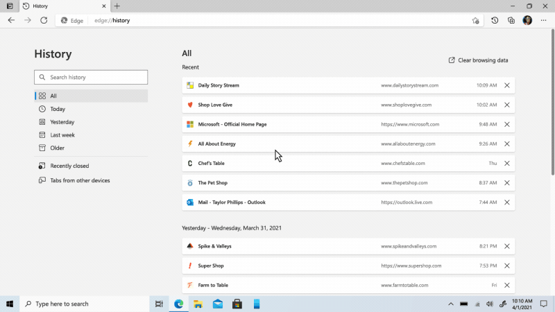The width and height of the screenshot is (555, 312).
Task: Open Super Shop history entry
Action: point(348,266)
